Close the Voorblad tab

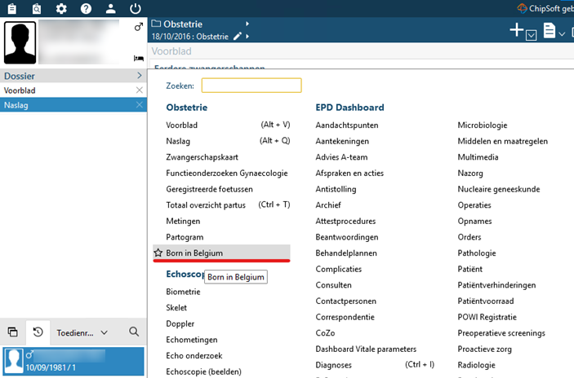click(139, 90)
